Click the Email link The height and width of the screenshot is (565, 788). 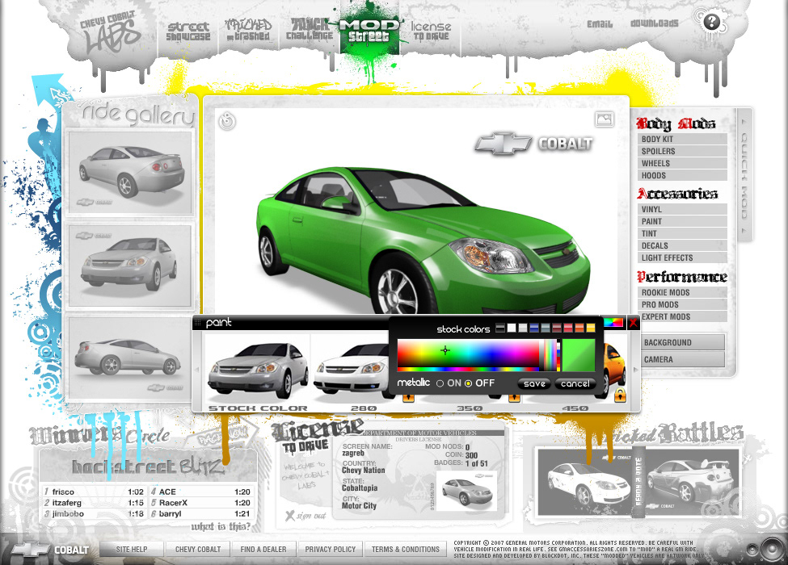pyautogui.click(x=600, y=24)
